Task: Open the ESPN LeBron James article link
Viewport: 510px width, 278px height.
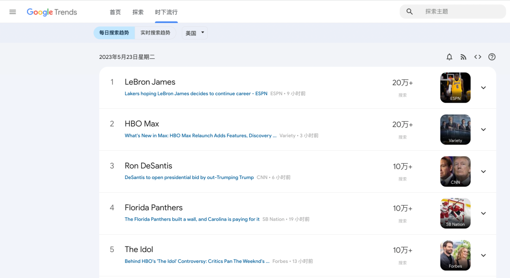Action: click(x=196, y=93)
